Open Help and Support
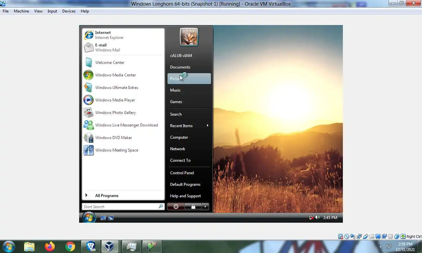422x253 pixels. (189, 196)
